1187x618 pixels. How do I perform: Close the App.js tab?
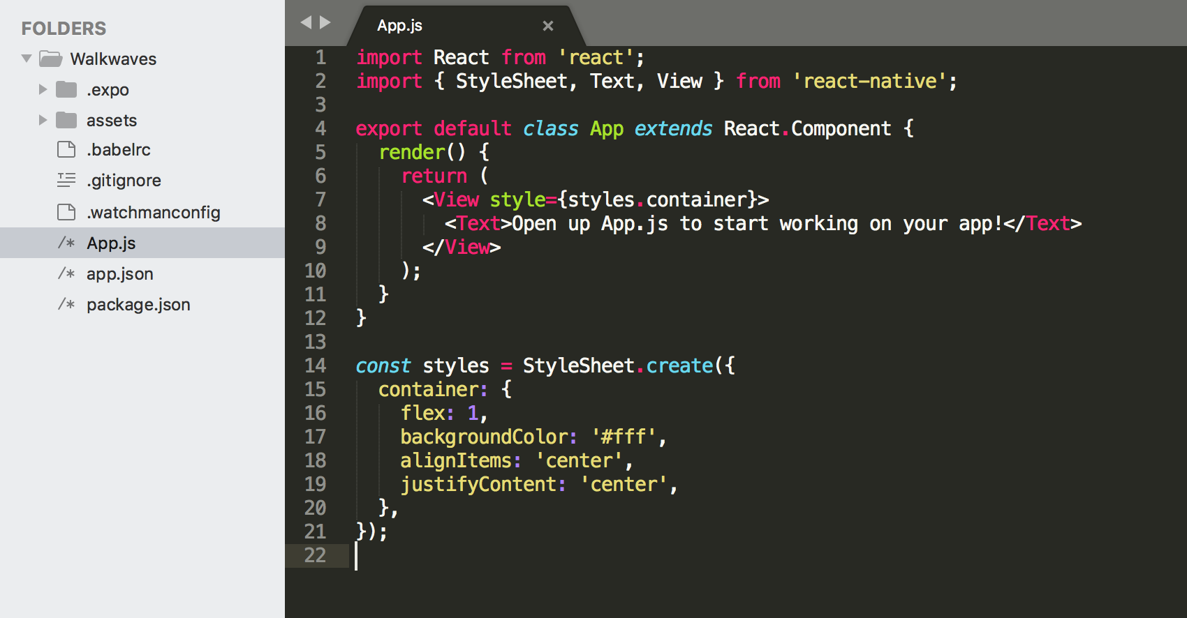click(x=548, y=26)
